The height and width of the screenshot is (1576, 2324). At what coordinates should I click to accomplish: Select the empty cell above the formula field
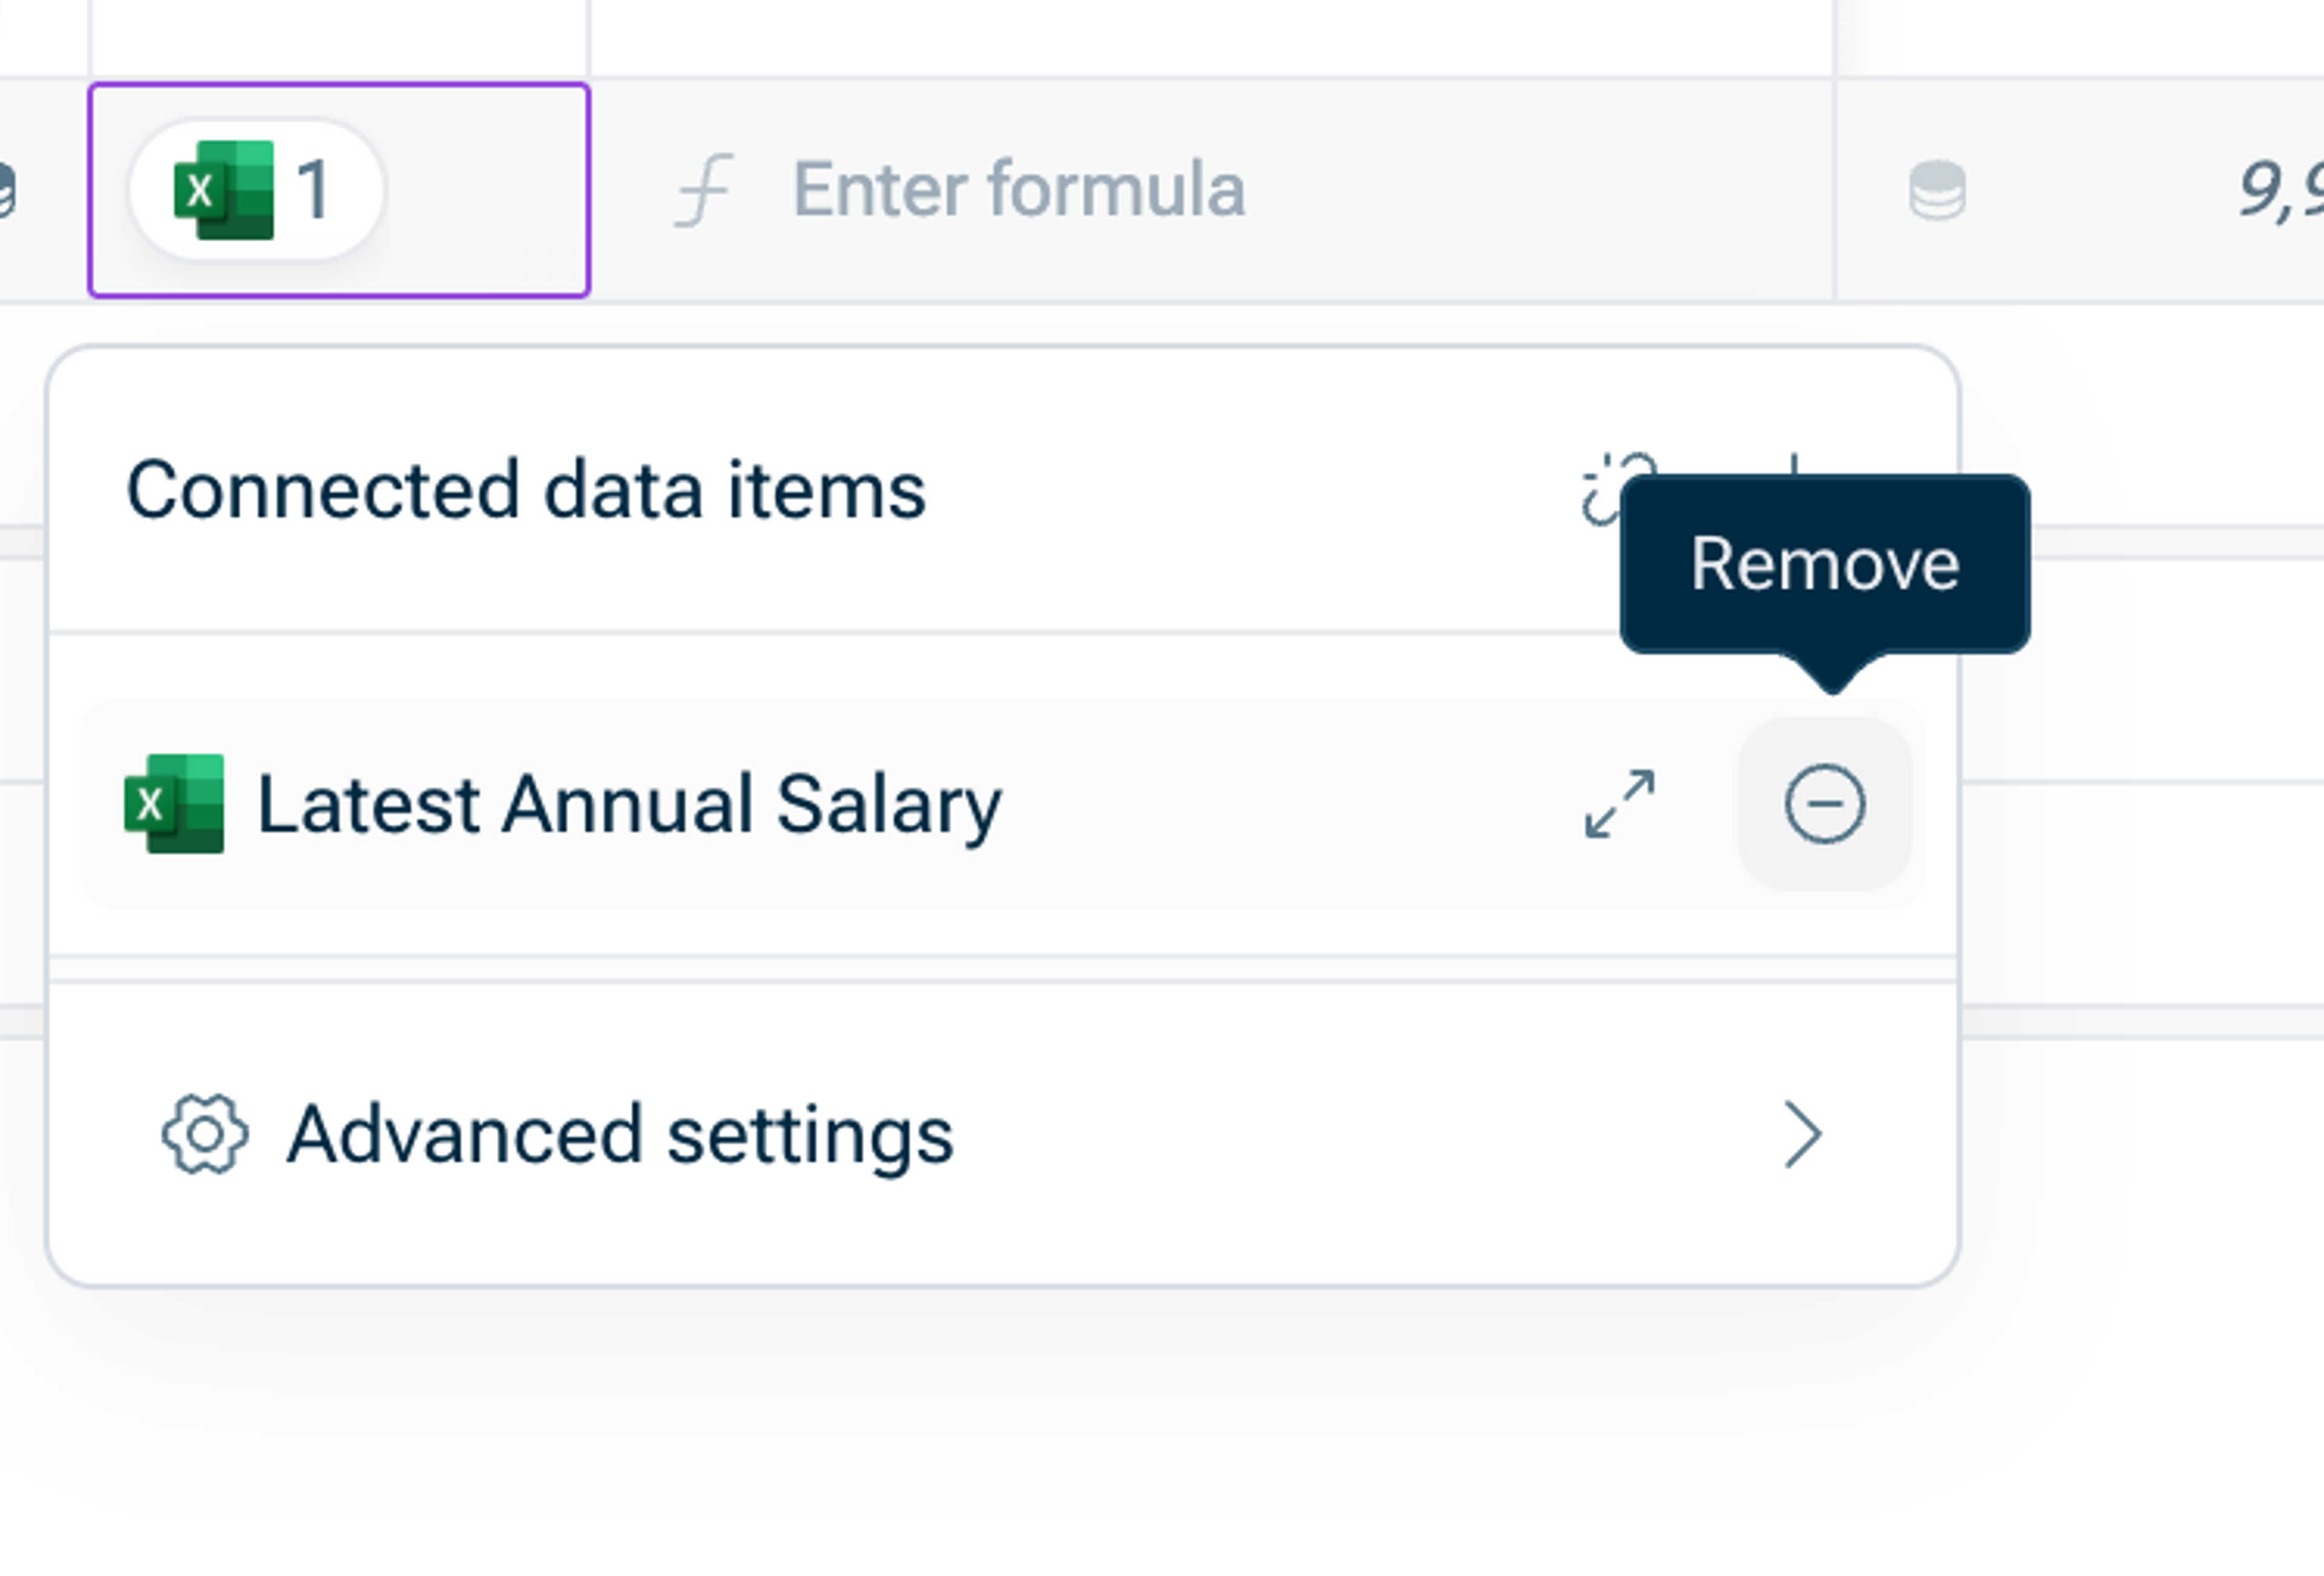(1210, 36)
